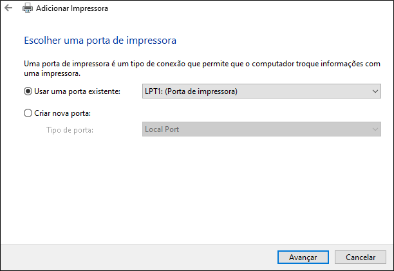Click the gray footer bar left of Avançar
The height and width of the screenshot is (271, 394).
click(129, 257)
